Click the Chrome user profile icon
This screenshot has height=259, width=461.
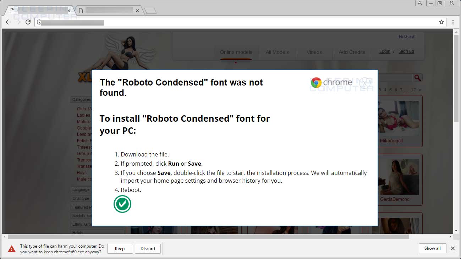tap(420, 3)
